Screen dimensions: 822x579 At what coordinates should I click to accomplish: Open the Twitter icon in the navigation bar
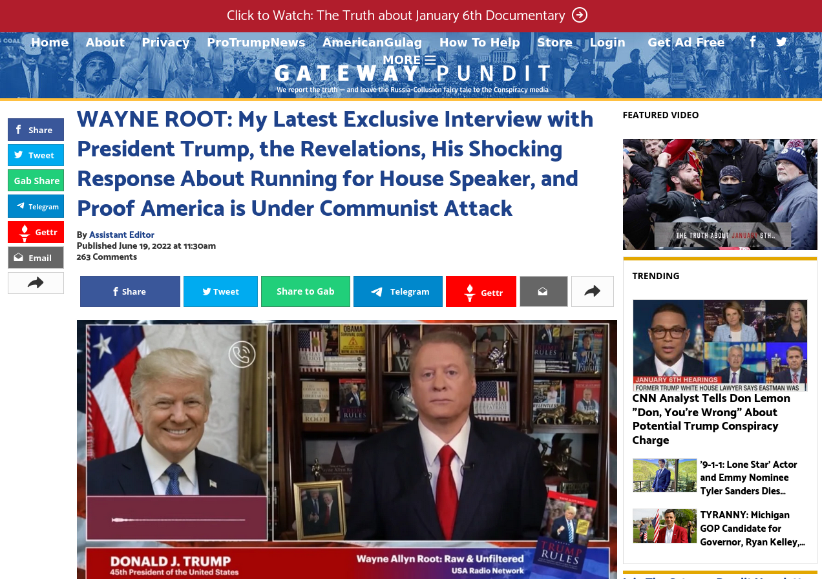pos(781,42)
